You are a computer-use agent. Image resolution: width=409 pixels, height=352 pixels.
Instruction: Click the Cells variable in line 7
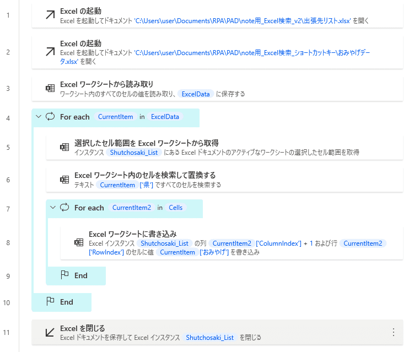[175, 208]
